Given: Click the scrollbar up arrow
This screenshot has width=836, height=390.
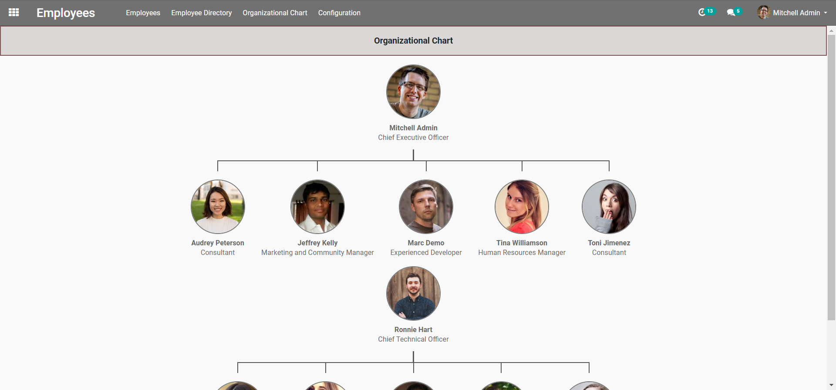Looking at the screenshot, I should click(x=831, y=31).
